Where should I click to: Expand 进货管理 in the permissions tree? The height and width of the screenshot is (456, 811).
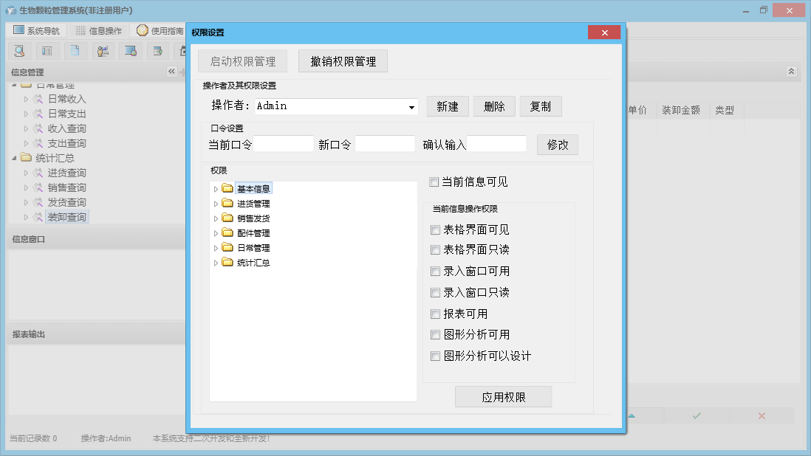click(x=216, y=204)
